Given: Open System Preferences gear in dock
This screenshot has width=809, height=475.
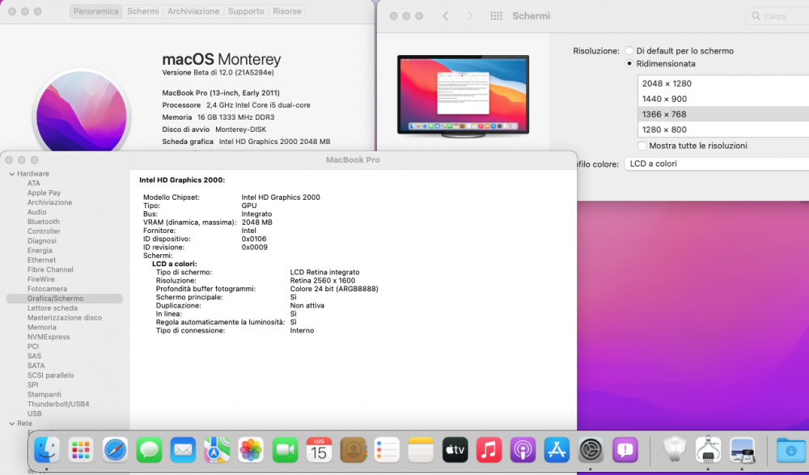Looking at the screenshot, I should (591, 450).
